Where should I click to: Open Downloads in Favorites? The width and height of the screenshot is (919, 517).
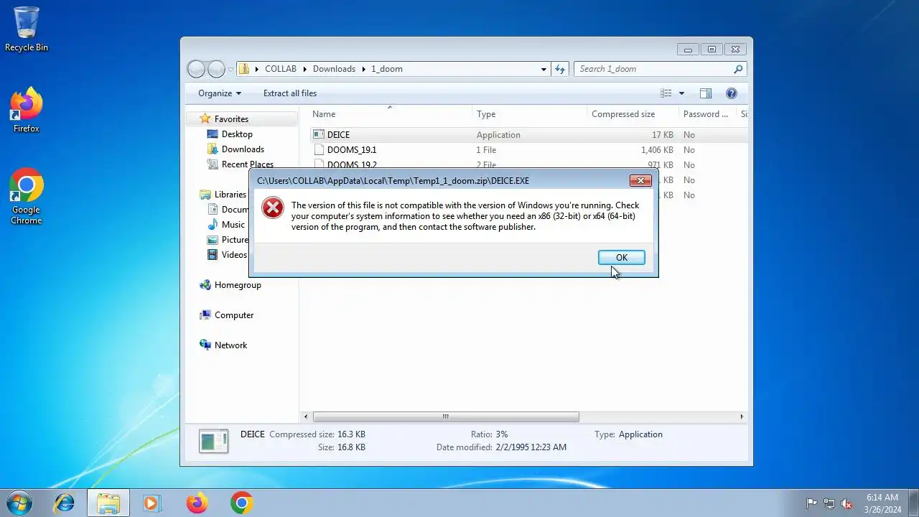tap(243, 149)
